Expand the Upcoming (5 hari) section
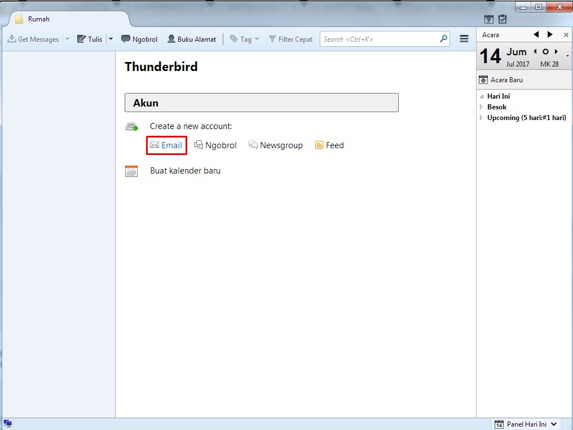This screenshot has height=430, width=573. point(481,118)
